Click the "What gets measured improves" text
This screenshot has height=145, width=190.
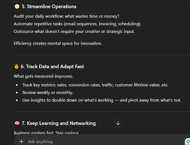tap(43, 76)
